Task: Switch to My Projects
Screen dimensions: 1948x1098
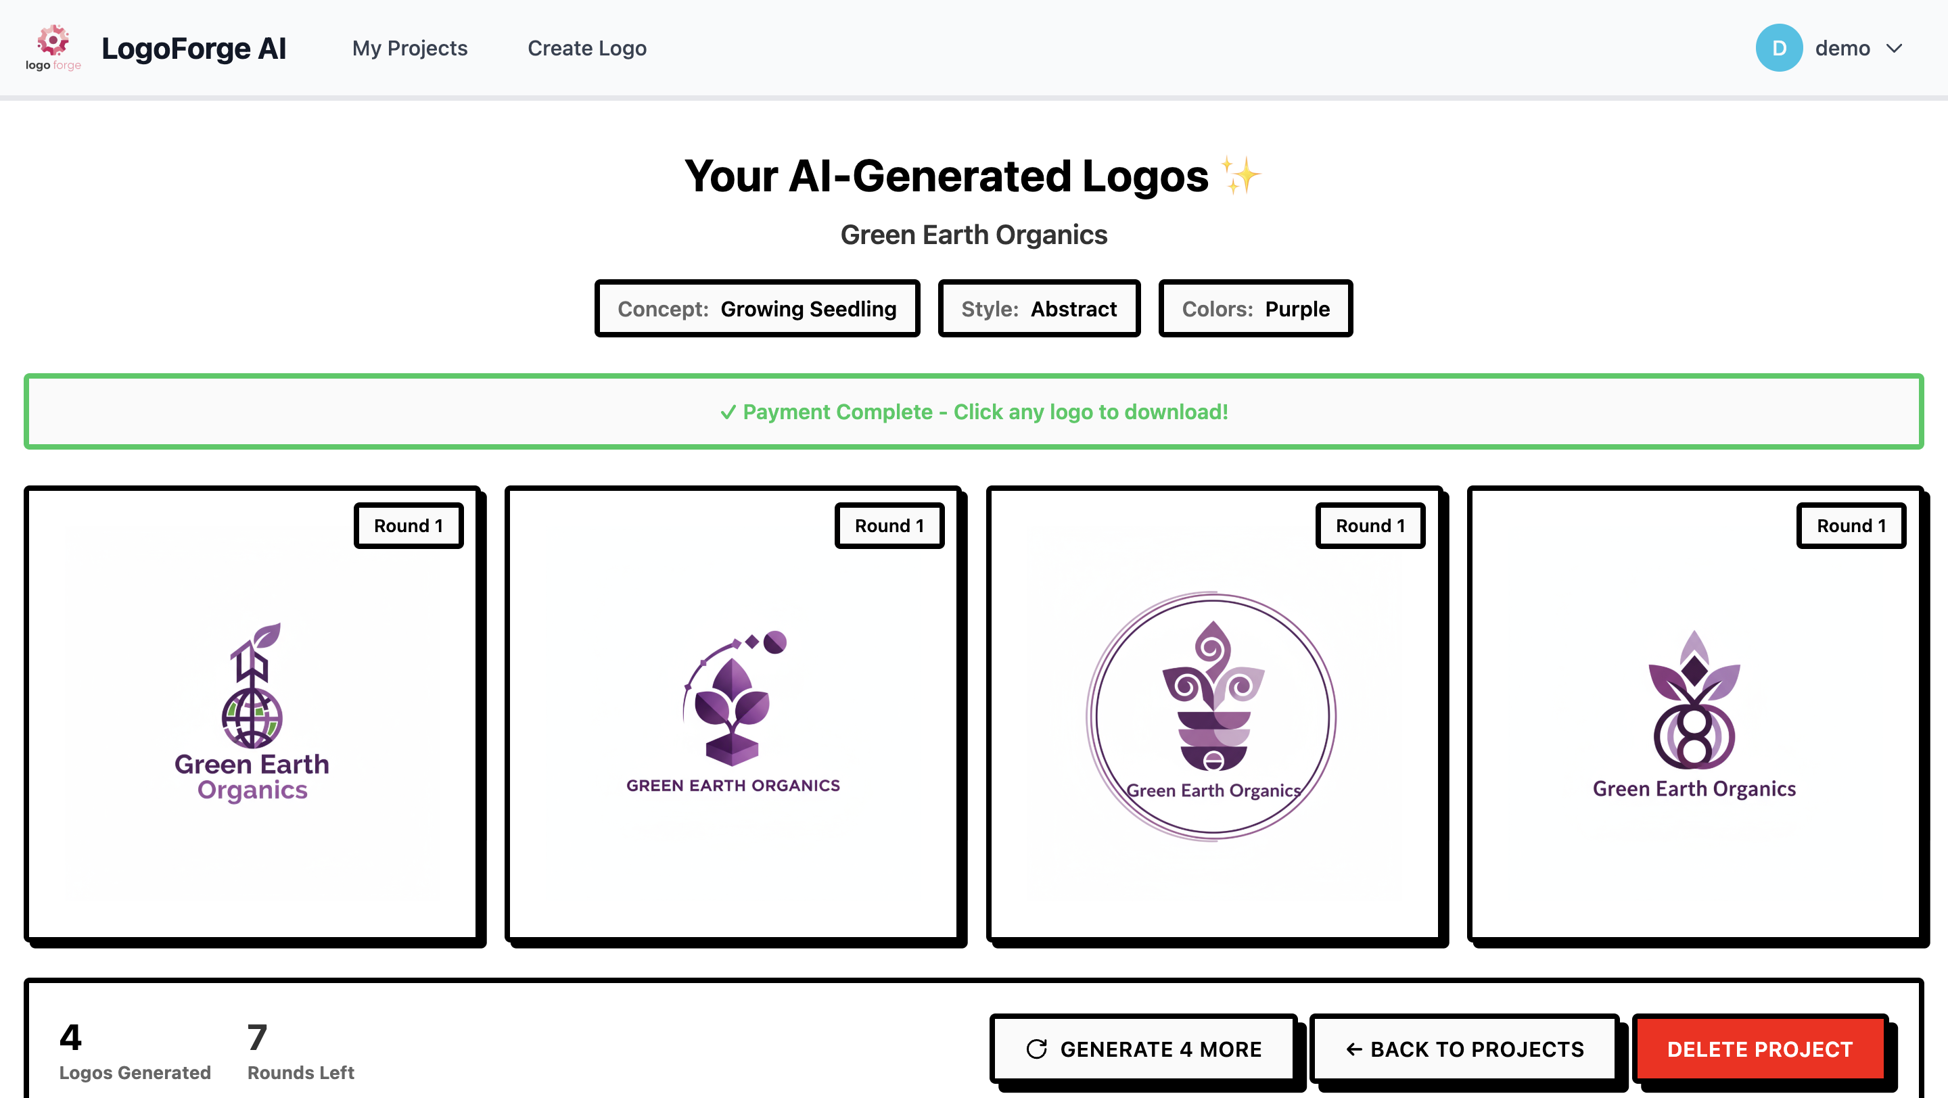Action: coord(410,47)
